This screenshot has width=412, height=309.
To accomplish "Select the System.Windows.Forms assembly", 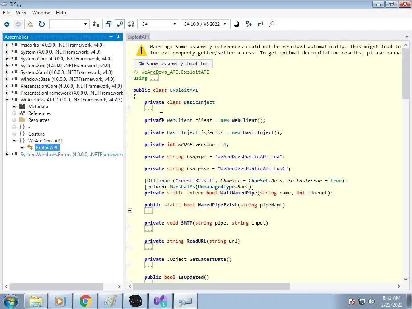I will 72,154.
